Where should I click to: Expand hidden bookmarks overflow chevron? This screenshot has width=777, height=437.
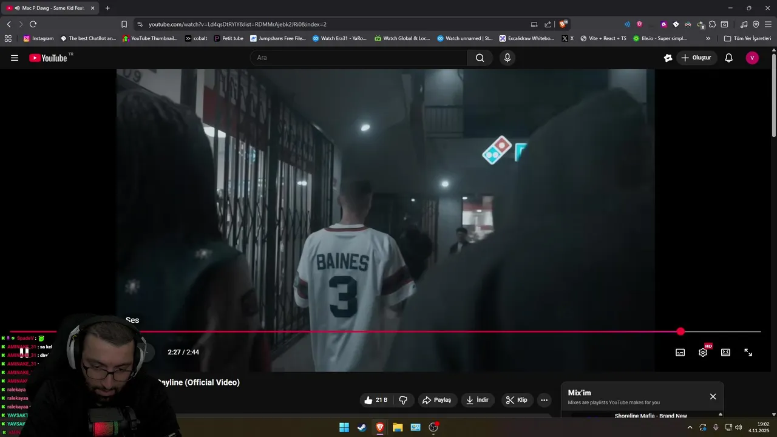tap(708, 38)
